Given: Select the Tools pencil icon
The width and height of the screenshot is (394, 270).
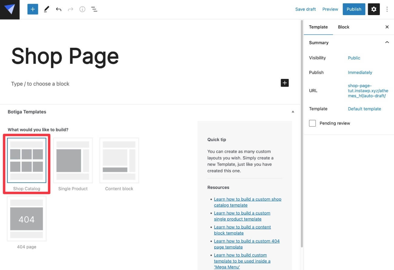Looking at the screenshot, I should pos(46,9).
